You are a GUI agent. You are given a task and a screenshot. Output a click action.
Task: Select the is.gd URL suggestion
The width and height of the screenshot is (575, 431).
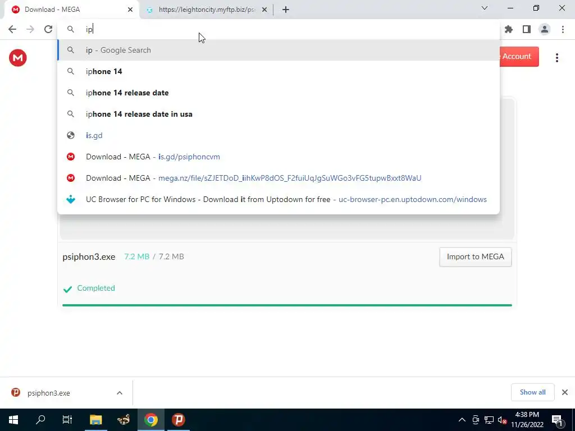279,135
